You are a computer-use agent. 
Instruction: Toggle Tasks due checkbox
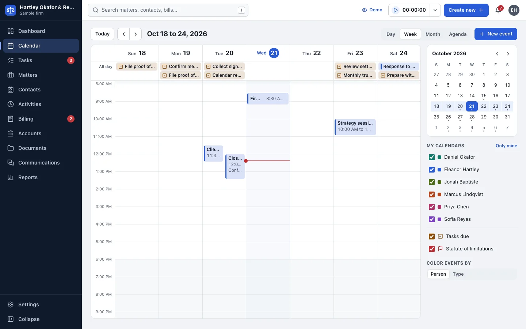pos(432,237)
